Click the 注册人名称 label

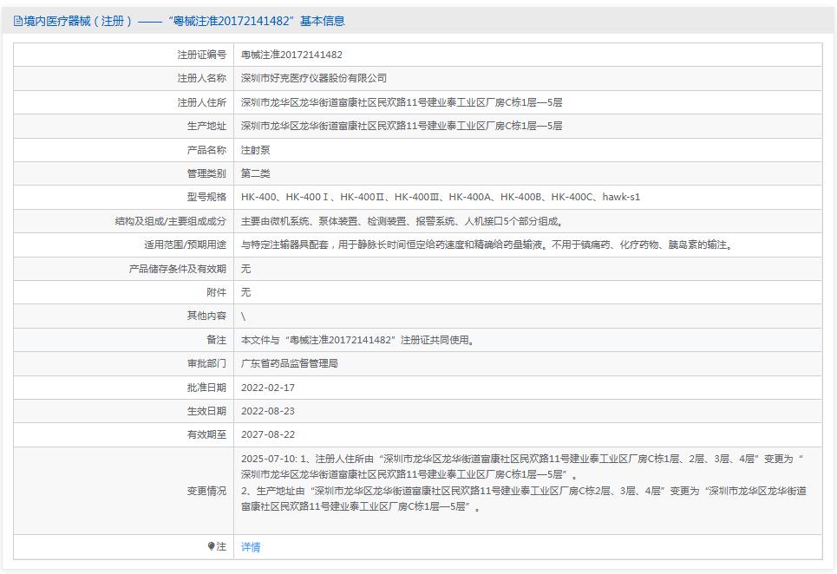point(202,78)
